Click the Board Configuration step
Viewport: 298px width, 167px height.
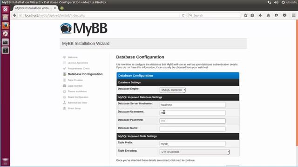pyautogui.click(x=78, y=97)
